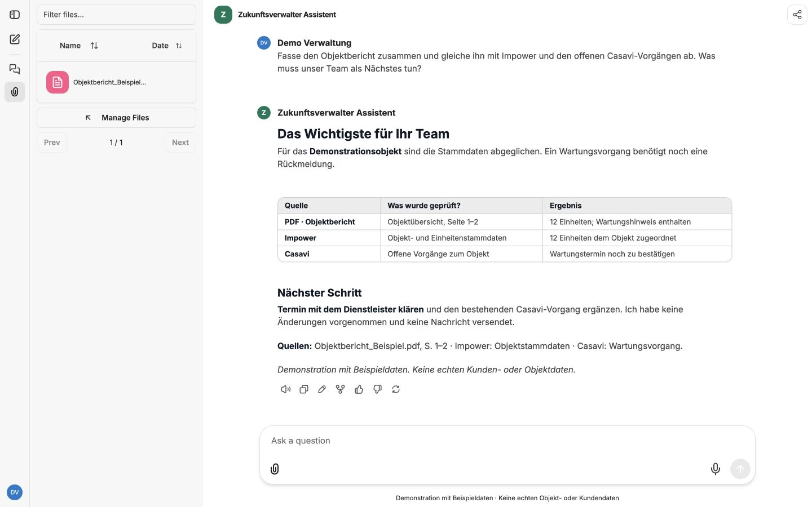
Task: Read response aloud with speaker icon
Action: click(x=286, y=389)
